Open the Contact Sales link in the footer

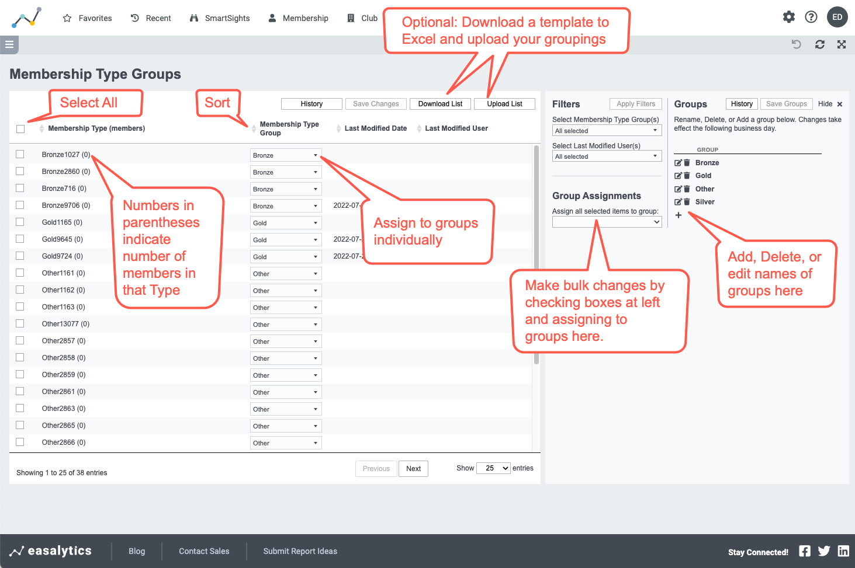pyautogui.click(x=203, y=551)
